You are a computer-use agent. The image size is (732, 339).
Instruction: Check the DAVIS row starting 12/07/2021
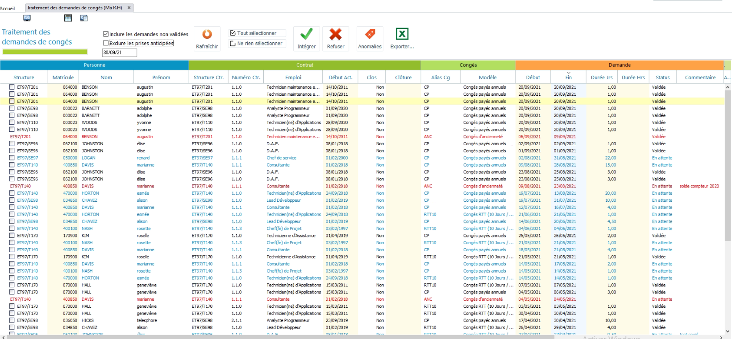tap(12, 207)
